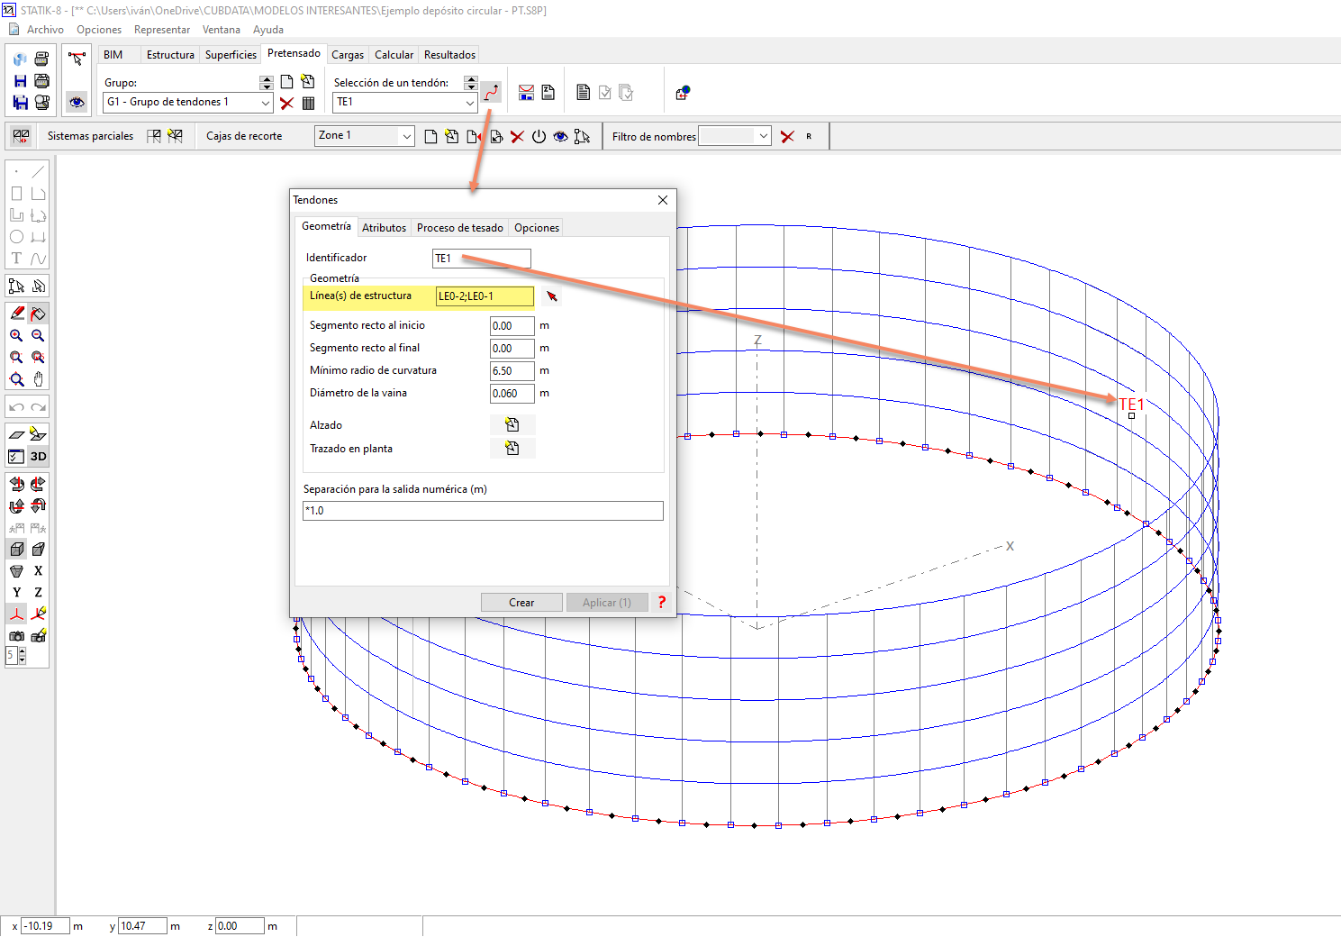Click the zoom in magnifier

pos(16,335)
